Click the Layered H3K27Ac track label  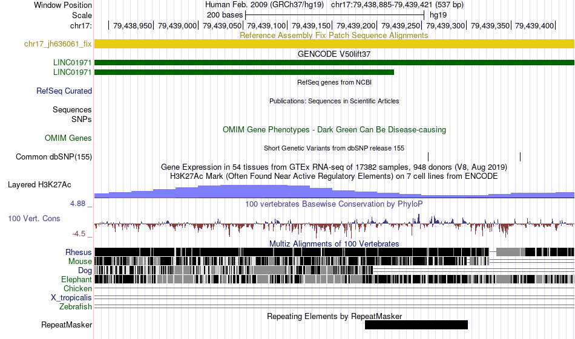(x=39, y=184)
